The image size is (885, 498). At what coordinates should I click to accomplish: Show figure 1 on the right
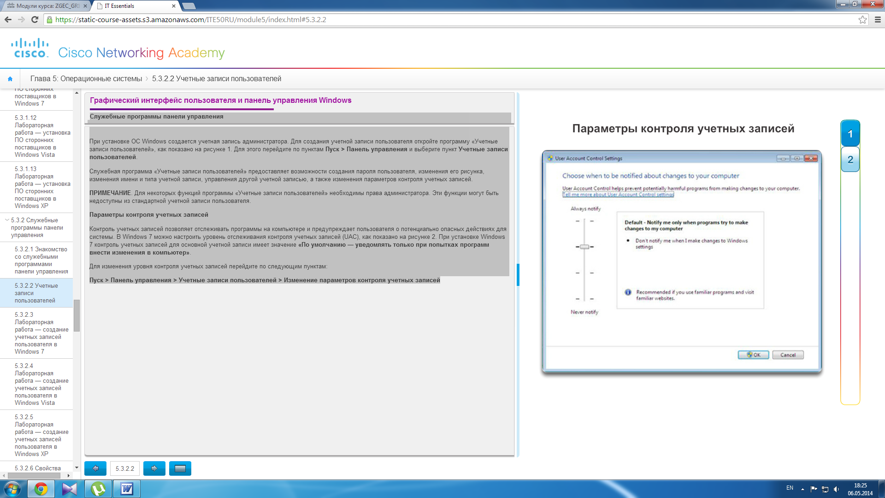(x=850, y=134)
